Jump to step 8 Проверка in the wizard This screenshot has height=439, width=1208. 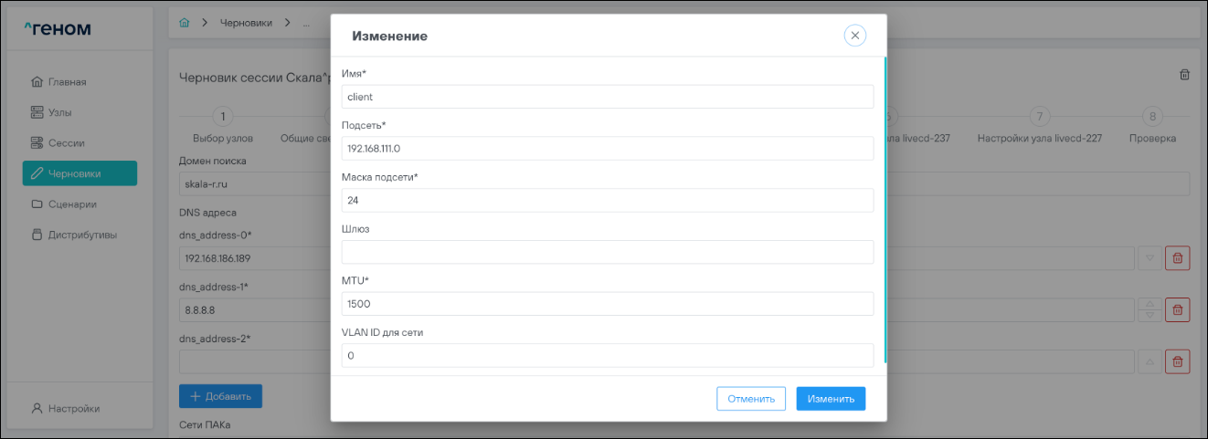click(x=1152, y=117)
